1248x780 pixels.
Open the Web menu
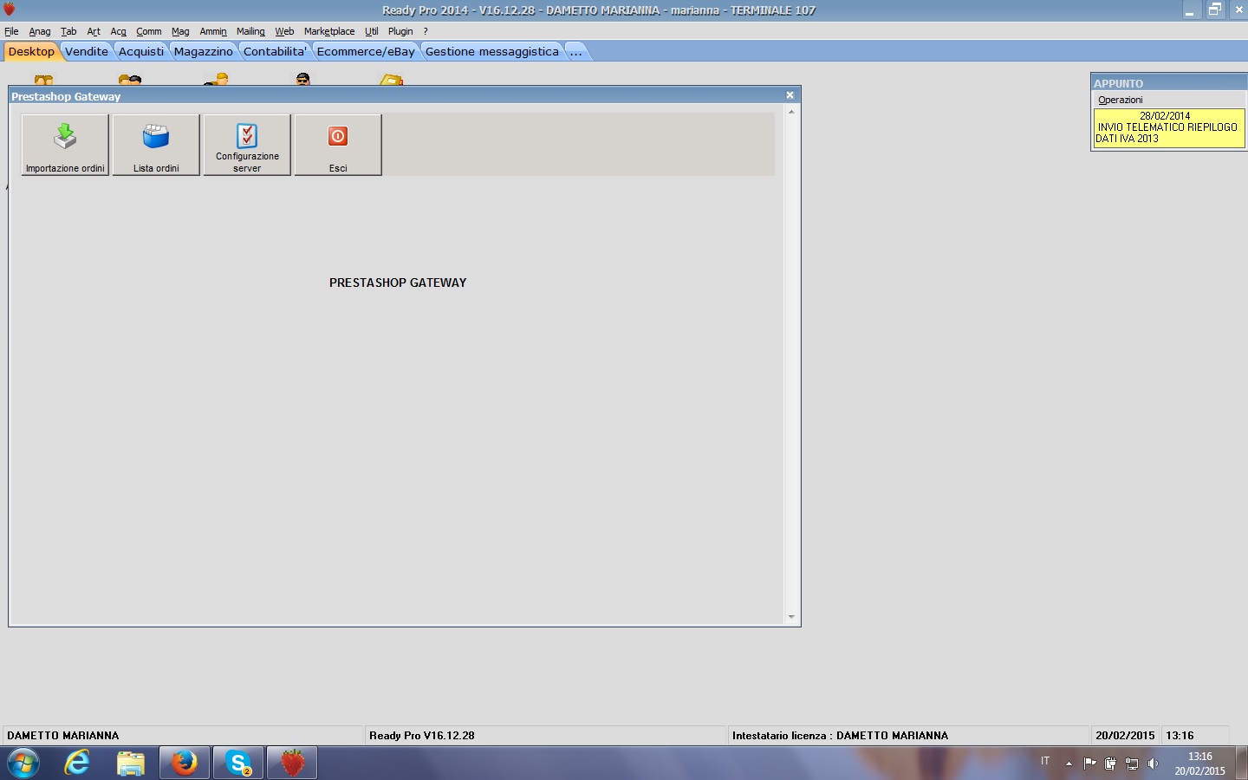pyautogui.click(x=284, y=31)
